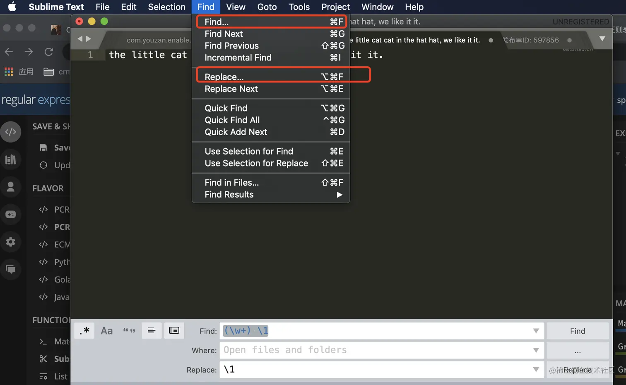The width and height of the screenshot is (626, 385).
Task: Open the Window menu
Action: tap(377, 7)
